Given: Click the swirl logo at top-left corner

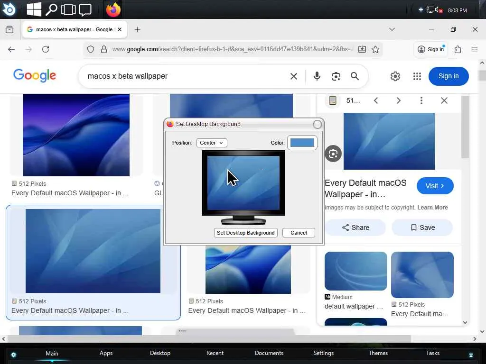Looking at the screenshot, I should tap(9, 9).
